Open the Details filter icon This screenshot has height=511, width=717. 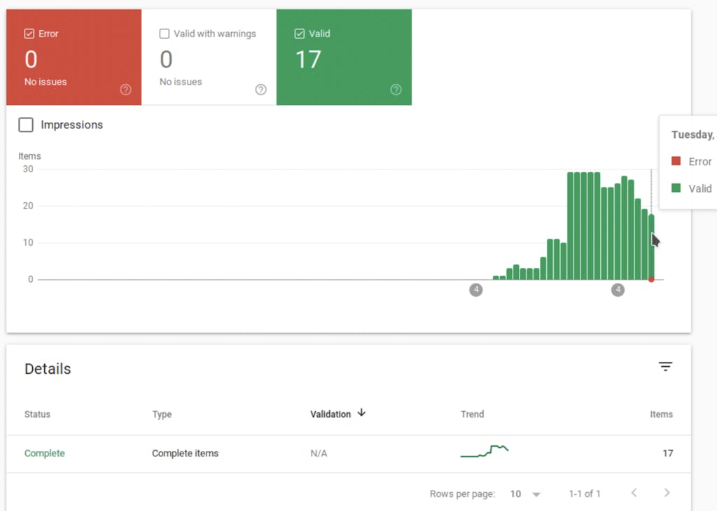coord(665,367)
